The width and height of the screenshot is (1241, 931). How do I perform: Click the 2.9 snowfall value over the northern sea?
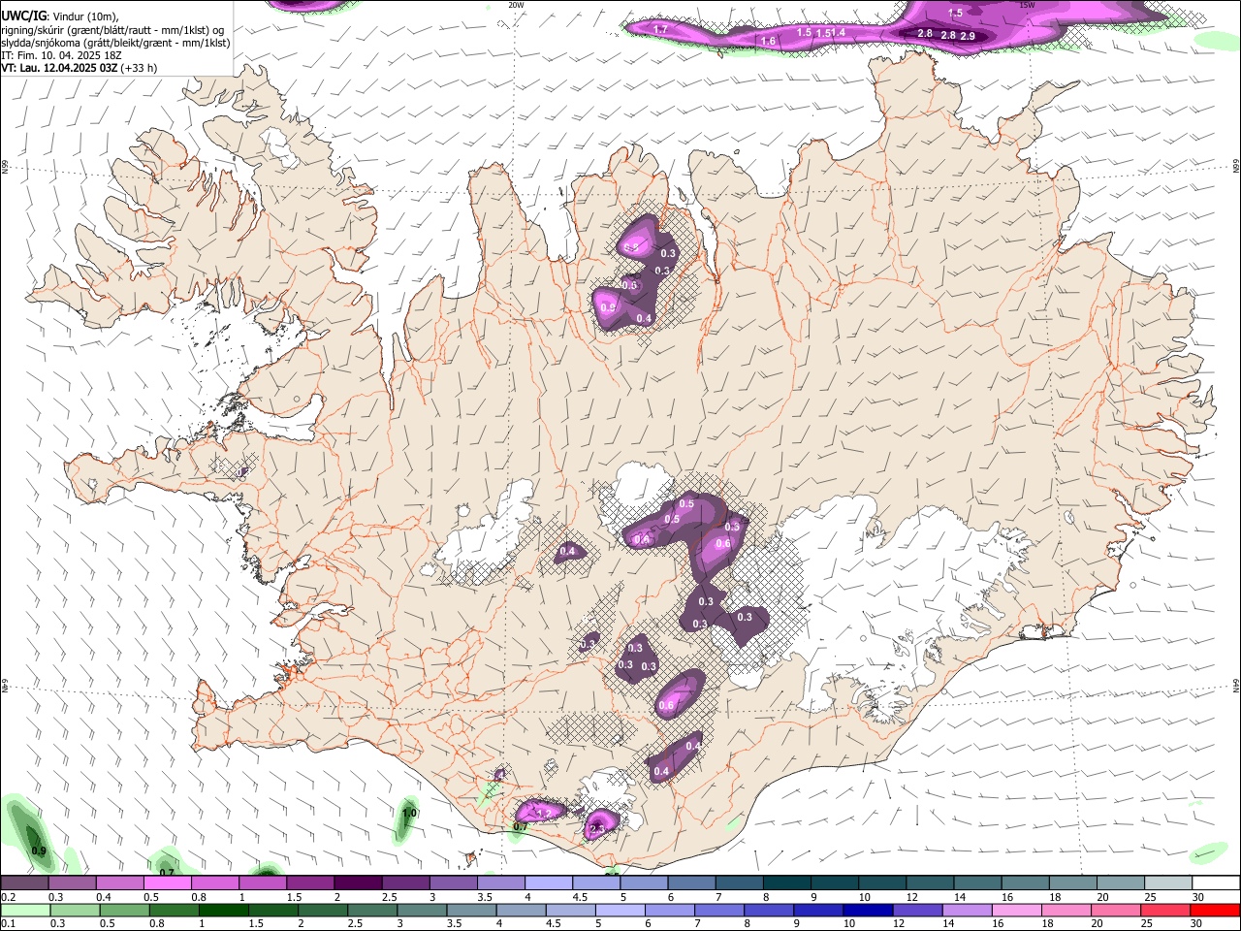(968, 36)
